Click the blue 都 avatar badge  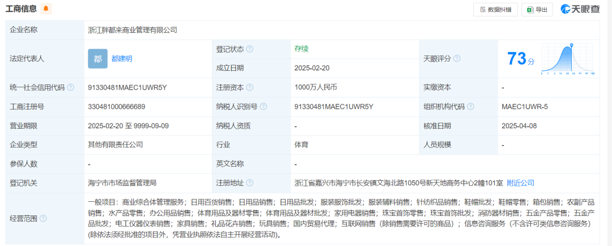[97, 58]
